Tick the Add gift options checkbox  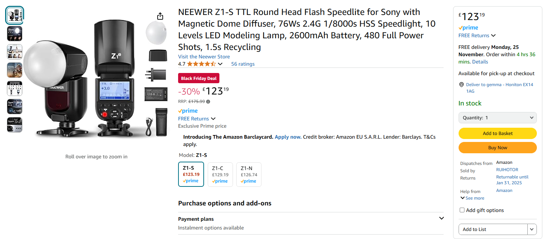tap(462, 210)
